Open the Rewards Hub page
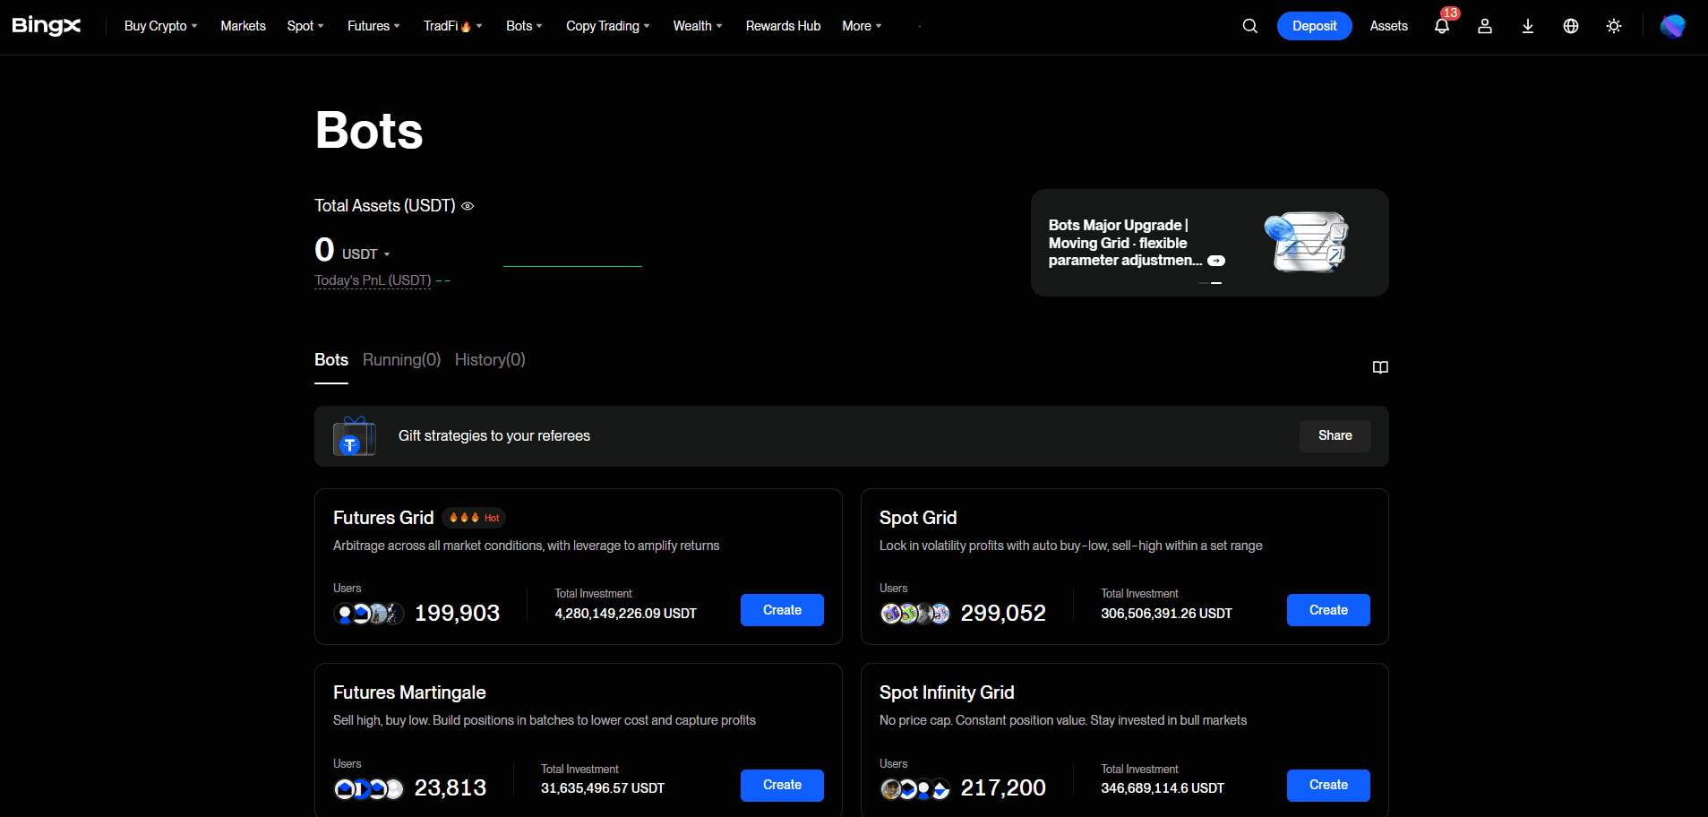 point(783,26)
